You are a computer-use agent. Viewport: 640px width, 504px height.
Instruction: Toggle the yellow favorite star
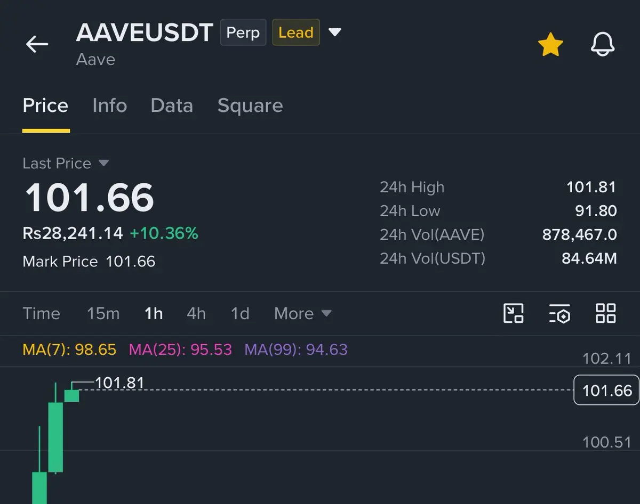[550, 44]
